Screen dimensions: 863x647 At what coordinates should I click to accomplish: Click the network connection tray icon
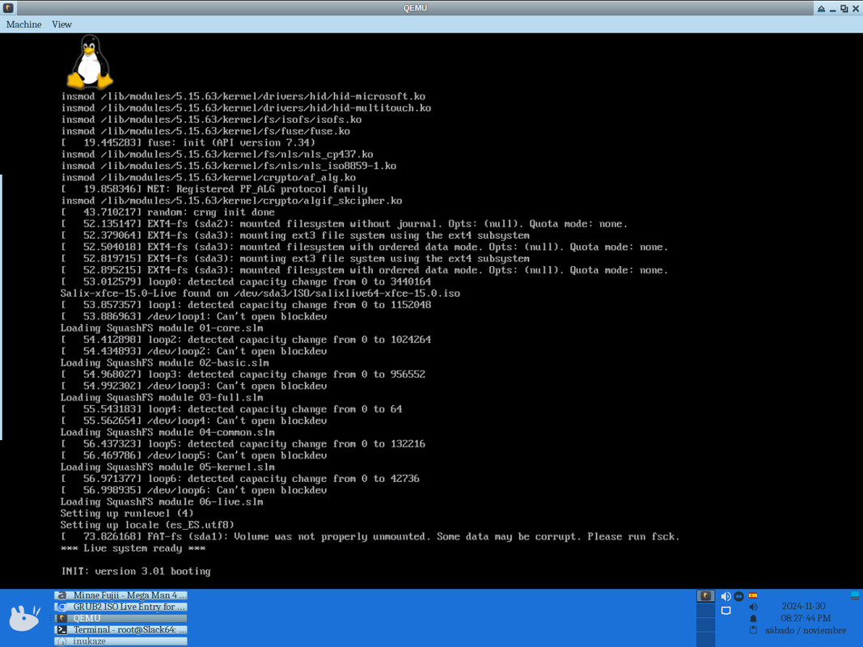click(x=726, y=611)
